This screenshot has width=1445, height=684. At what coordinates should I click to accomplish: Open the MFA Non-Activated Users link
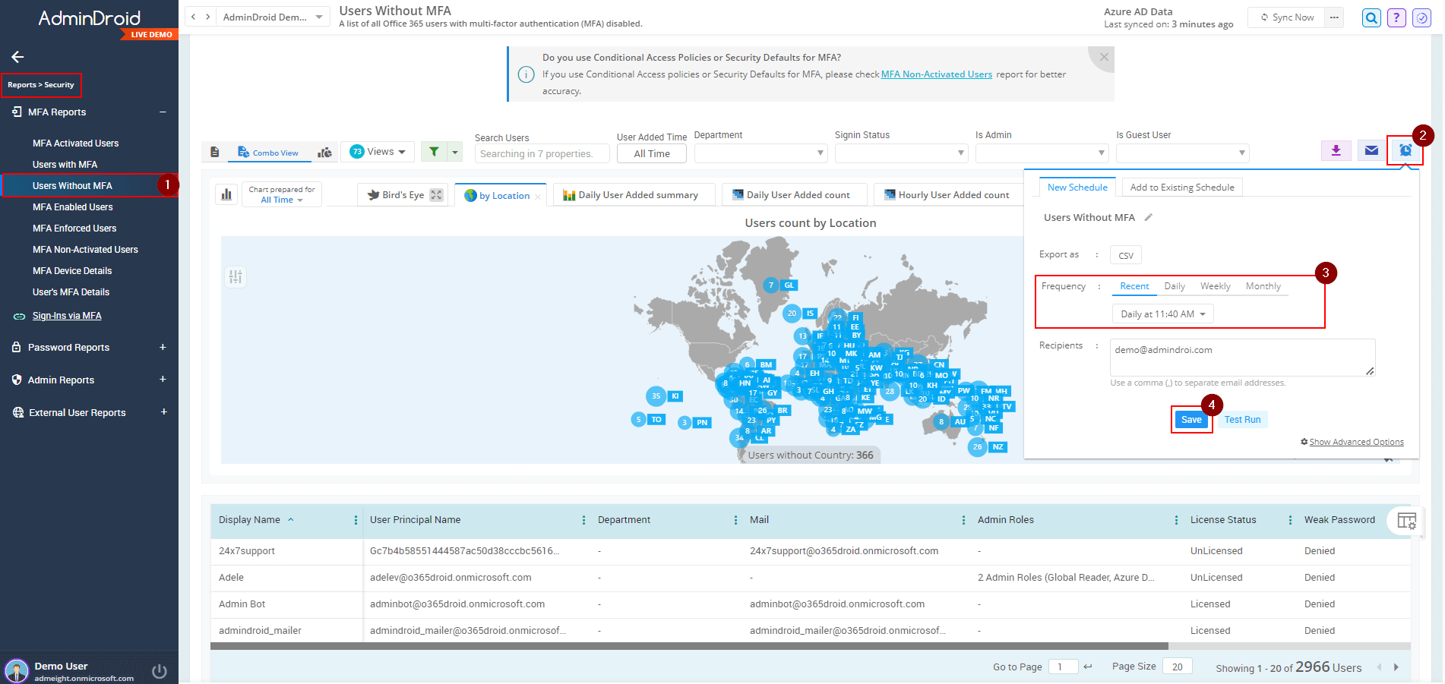pos(936,74)
